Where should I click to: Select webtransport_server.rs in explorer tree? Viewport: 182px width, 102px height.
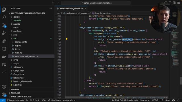[31, 56]
